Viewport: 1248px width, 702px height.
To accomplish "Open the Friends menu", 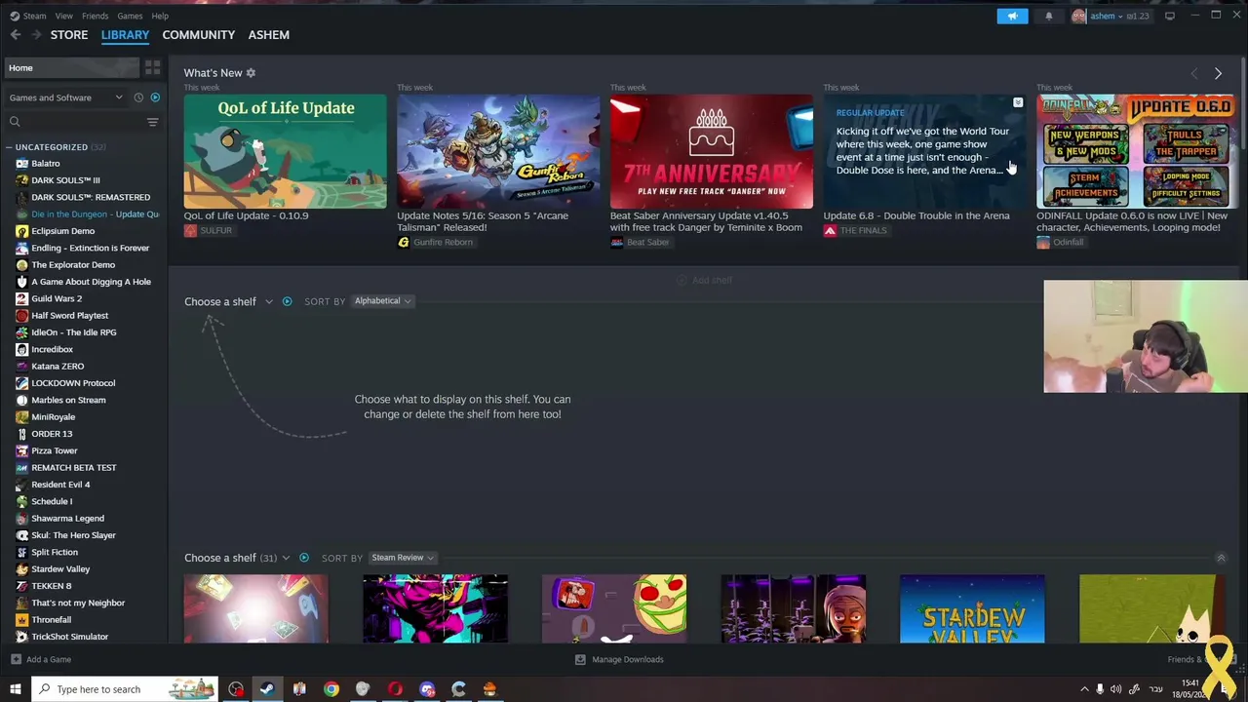I will tap(95, 16).
